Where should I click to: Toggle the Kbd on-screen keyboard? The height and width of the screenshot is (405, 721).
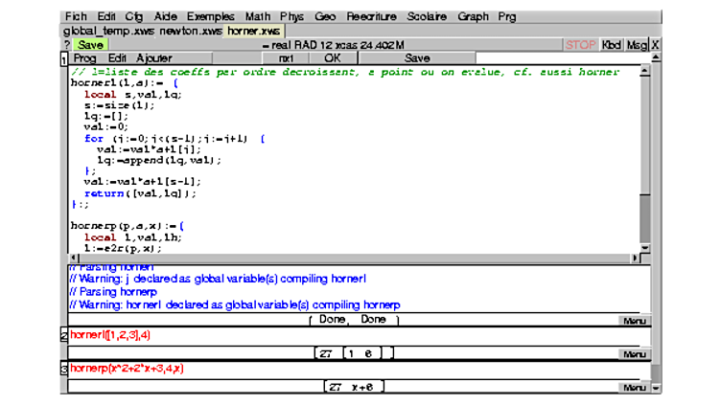coord(611,45)
